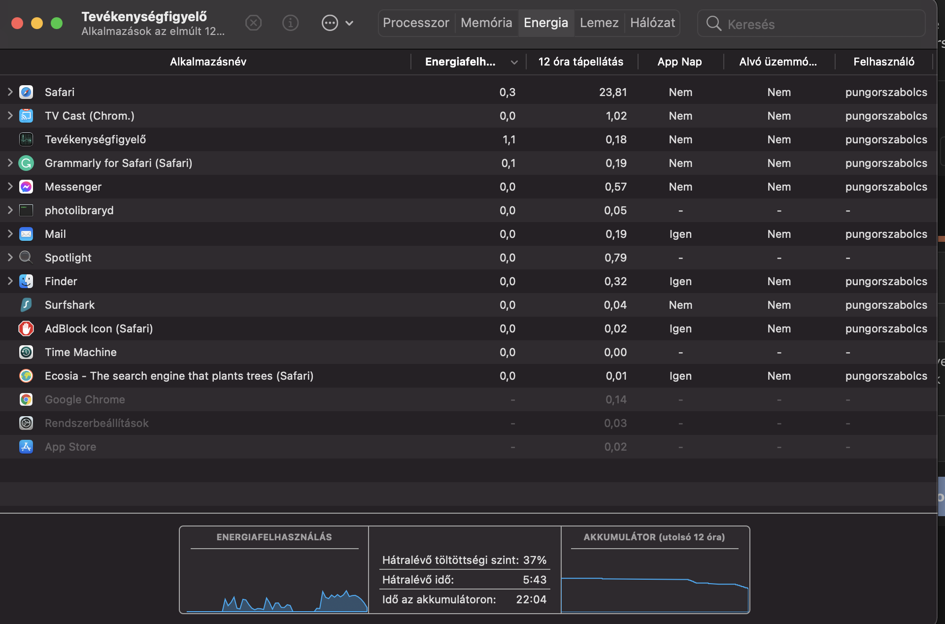This screenshot has height=624, width=945.
Task: Open the Hálózat tab
Action: point(652,23)
